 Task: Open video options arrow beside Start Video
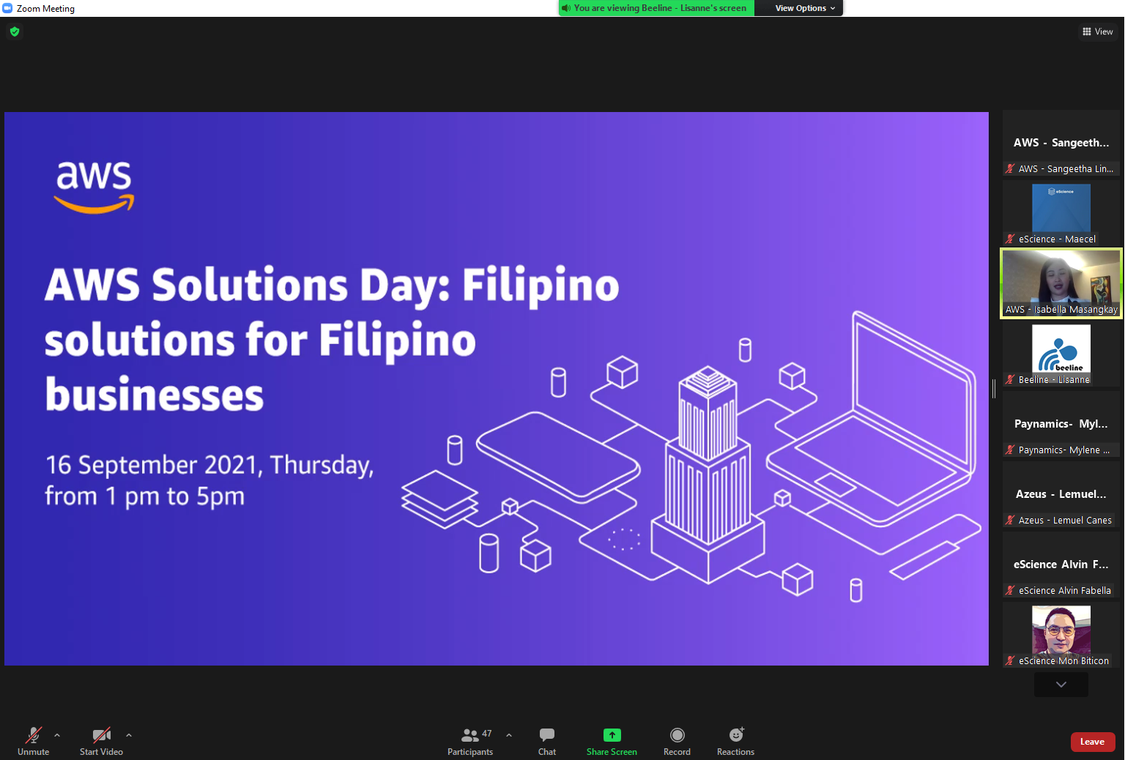pyautogui.click(x=129, y=735)
